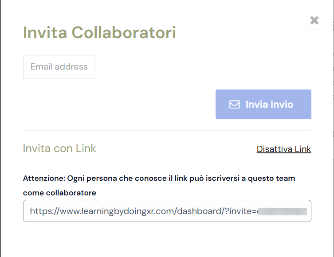Click the Invita Collaboratori heading

pos(99,32)
